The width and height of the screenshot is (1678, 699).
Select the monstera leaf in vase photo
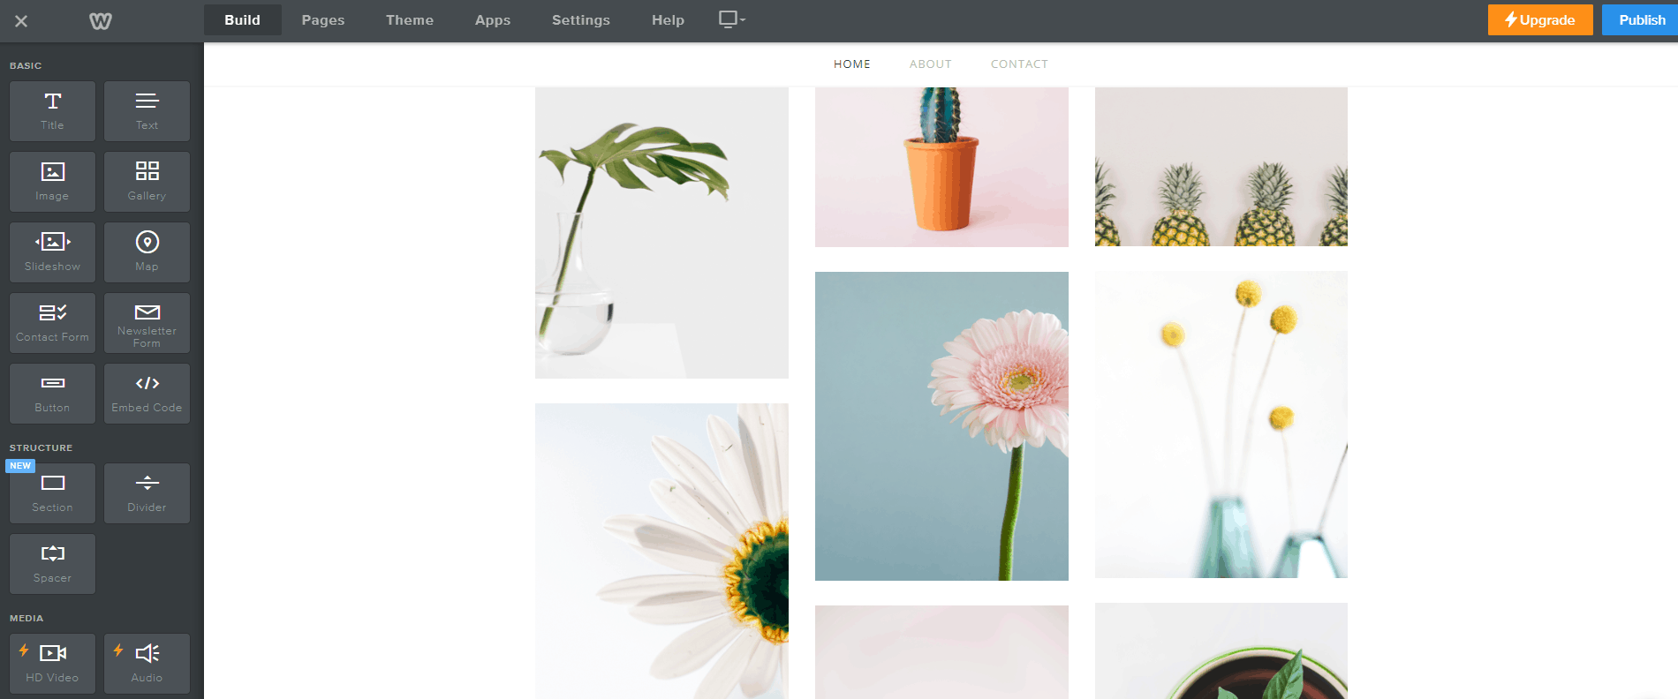click(661, 233)
